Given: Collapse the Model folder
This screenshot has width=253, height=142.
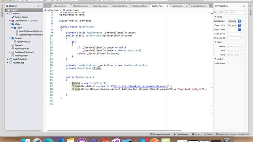Looking at the screenshot, I should point(10,24).
